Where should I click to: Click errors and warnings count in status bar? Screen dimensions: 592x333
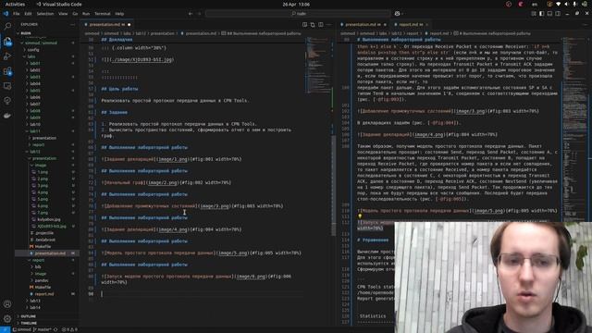(x=69, y=329)
